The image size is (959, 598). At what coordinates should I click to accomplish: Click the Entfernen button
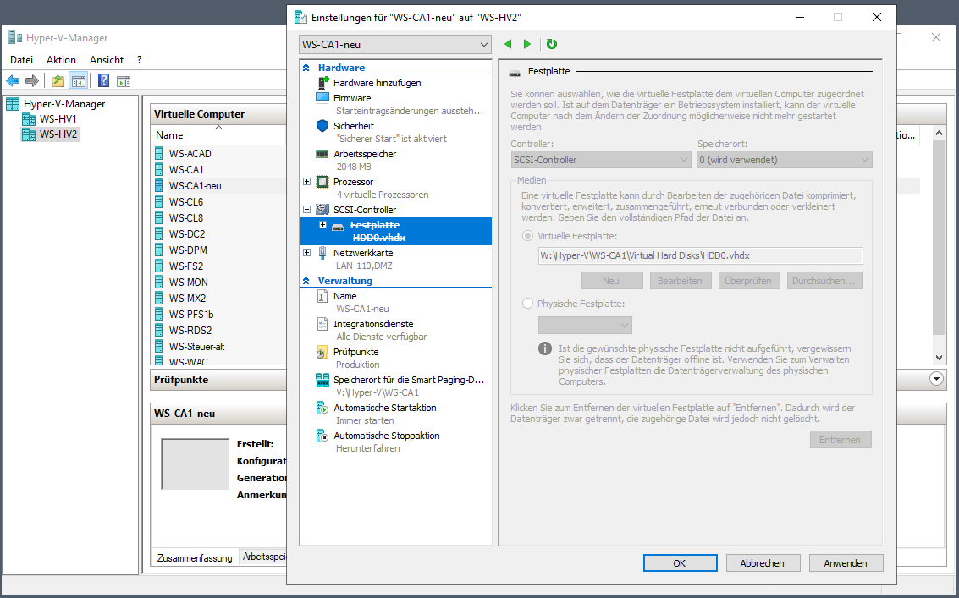click(841, 440)
